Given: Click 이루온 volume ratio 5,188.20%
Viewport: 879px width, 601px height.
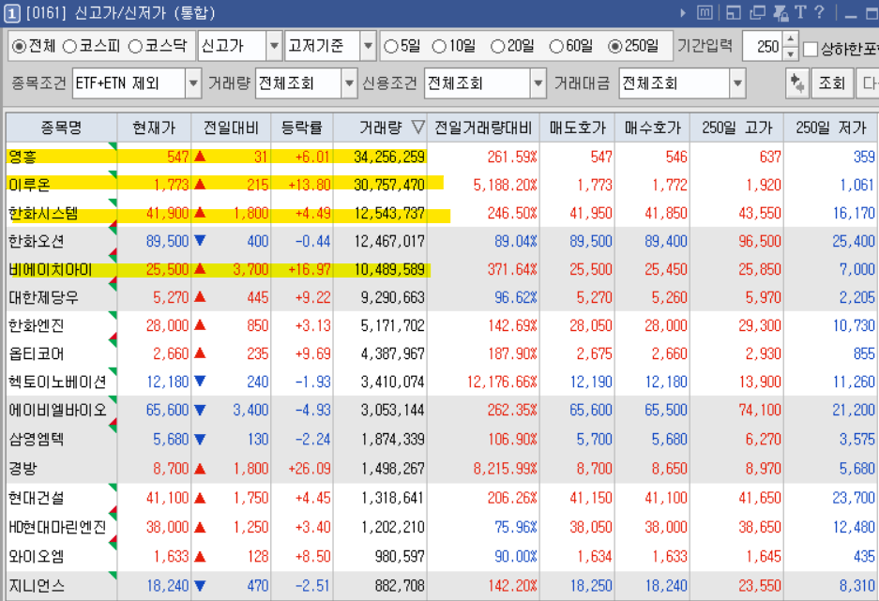Looking at the screenshot, I should click(505, 185).
